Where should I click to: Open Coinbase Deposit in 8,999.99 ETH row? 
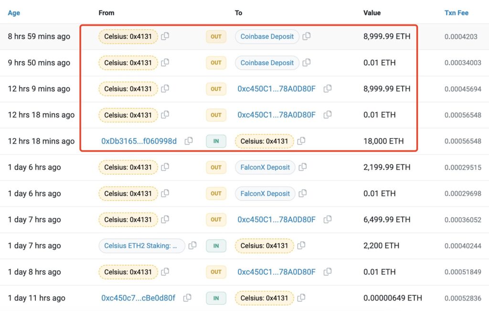tap(267, 36)
